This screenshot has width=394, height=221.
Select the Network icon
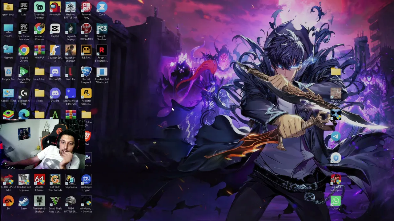pos(8,52)
